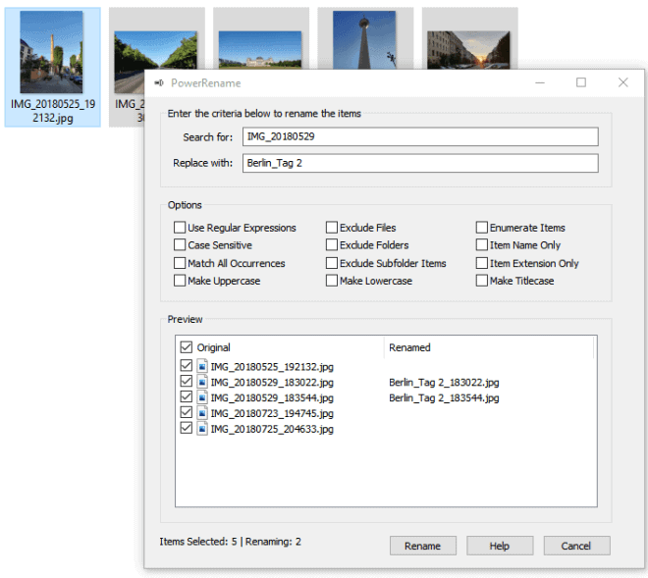
Task: Uncheck the Original select-all checkbox
Action: point(187,347)
